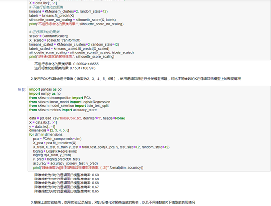This screenshot has width=271, height=206.
Task: Click the 'pca = PCA(n_components=dim)' line
Action: [57, 139]
